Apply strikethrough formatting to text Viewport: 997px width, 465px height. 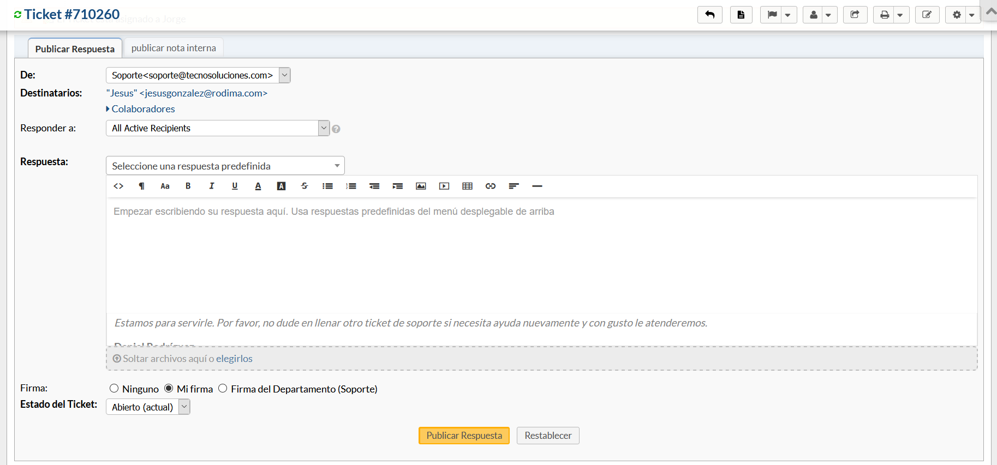pos(305,186)
